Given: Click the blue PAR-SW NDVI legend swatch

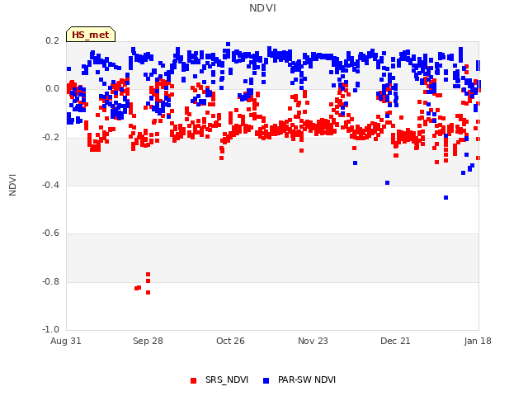Looking at the screenshot, I should pyautogui.click(x=266, y=380).
